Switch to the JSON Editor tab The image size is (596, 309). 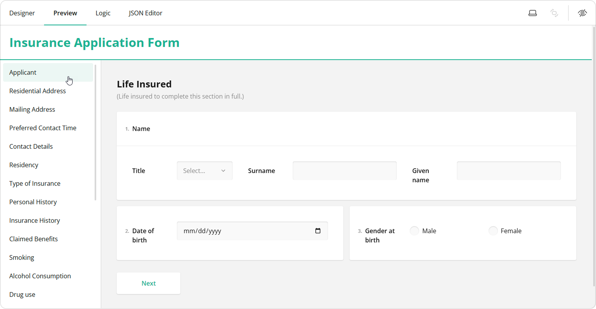tap(145, 13)
